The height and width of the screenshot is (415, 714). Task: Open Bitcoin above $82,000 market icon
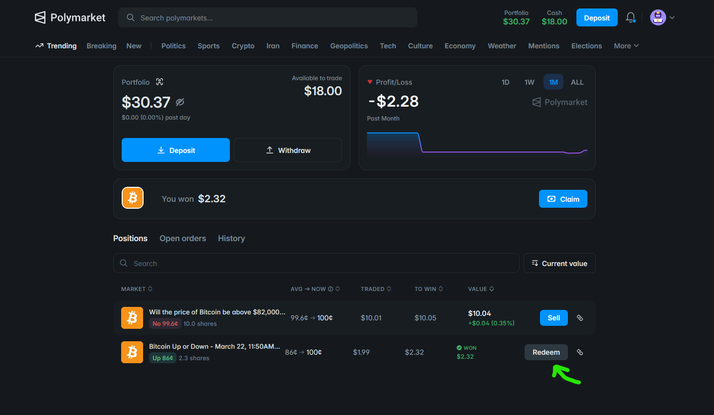pyautogui.click(x=132, y=317)
